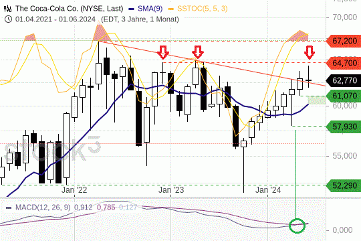Click the second red down arrow marker
The height and width of the screenshot is (241, 361).
198,52
